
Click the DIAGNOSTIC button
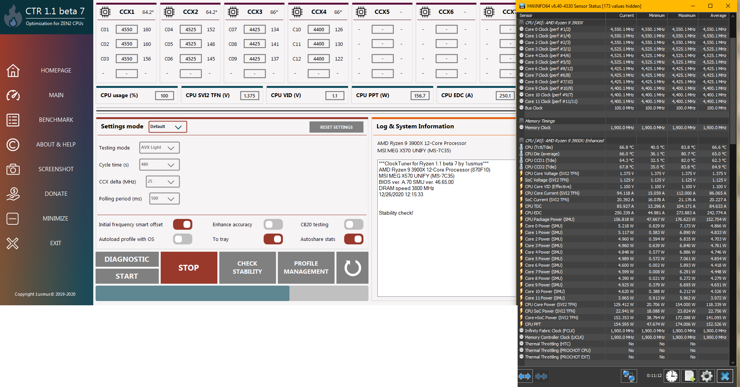point(127,259)
